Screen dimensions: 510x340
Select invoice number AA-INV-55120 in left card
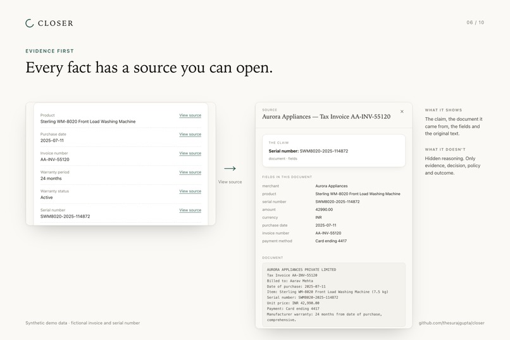click(54, 160)
